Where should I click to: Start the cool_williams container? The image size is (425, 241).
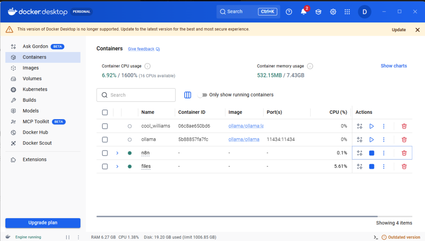(x=371, y=126)
